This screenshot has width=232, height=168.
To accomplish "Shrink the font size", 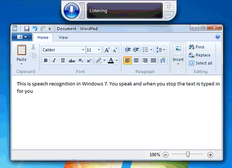I will coord(115,50).
